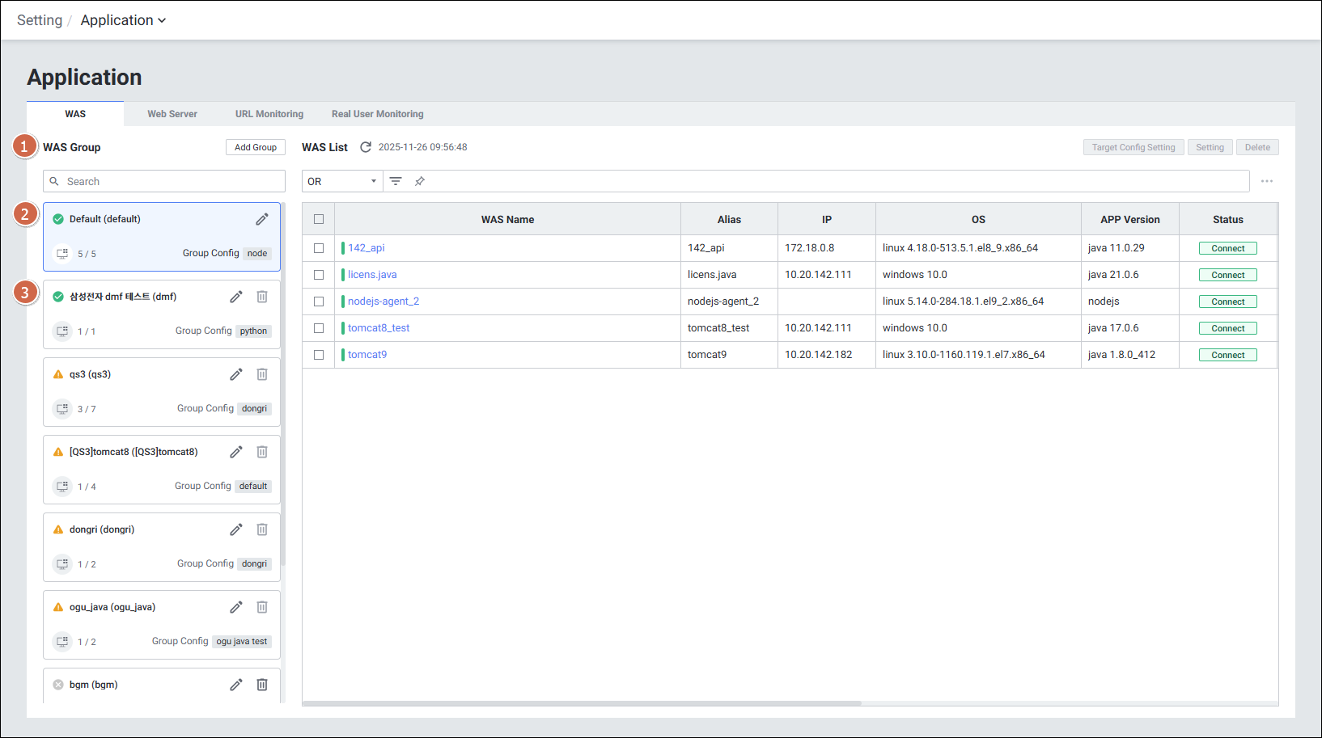
Task: Click the trash icon for the ogu_java group
Action: point(262,607)
